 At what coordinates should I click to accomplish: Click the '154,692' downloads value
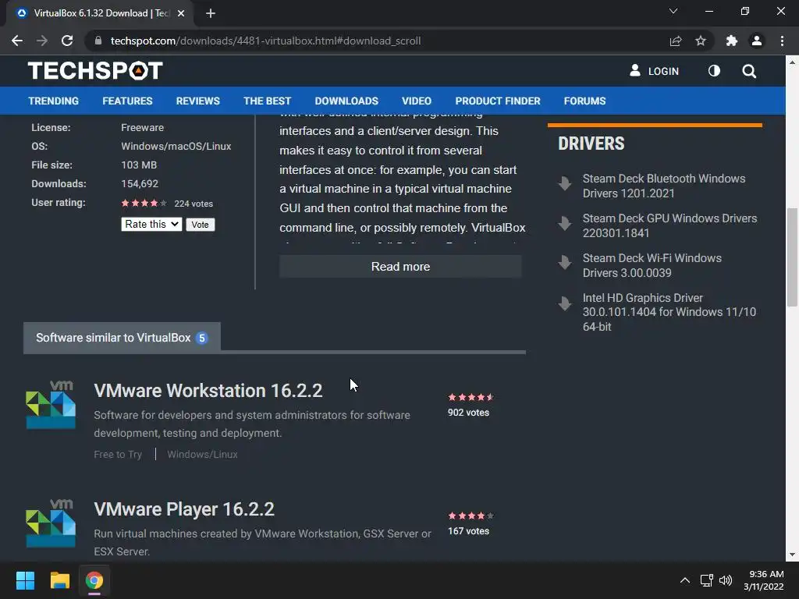click(140, 183)
